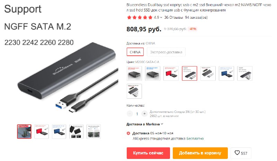Select the last variant in second row

134,91
